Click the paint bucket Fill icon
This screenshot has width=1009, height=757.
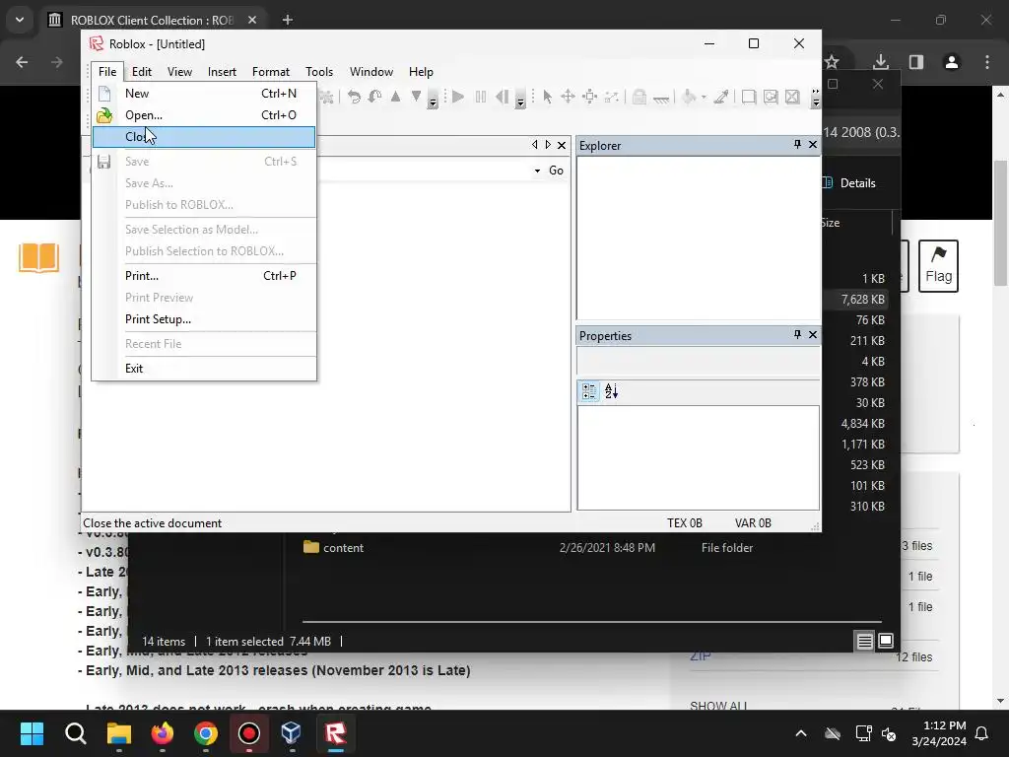[689, 98]
